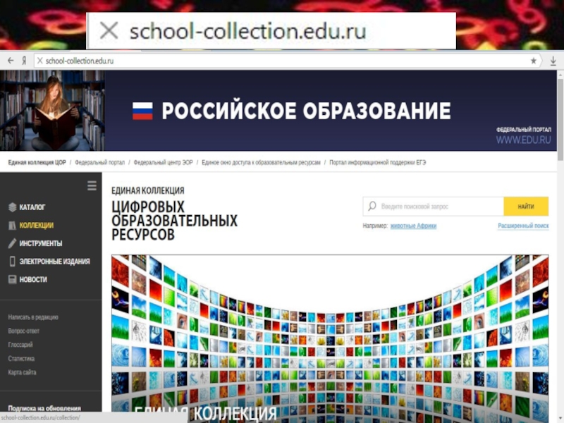Open Yandex home via the Я icon
Screen dimensions: 564x423
24,61
